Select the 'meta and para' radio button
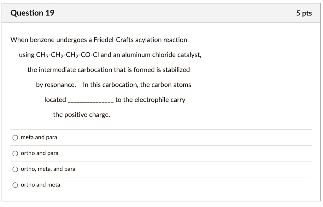The image size is (323, 207). coord(15,138)
